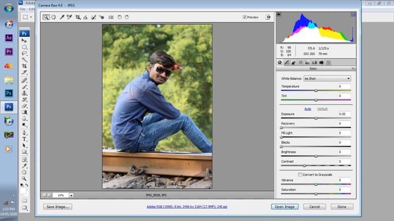Click the Contrast value field
Viewport: 394px width, 221px height.
(x=344, y=161)
